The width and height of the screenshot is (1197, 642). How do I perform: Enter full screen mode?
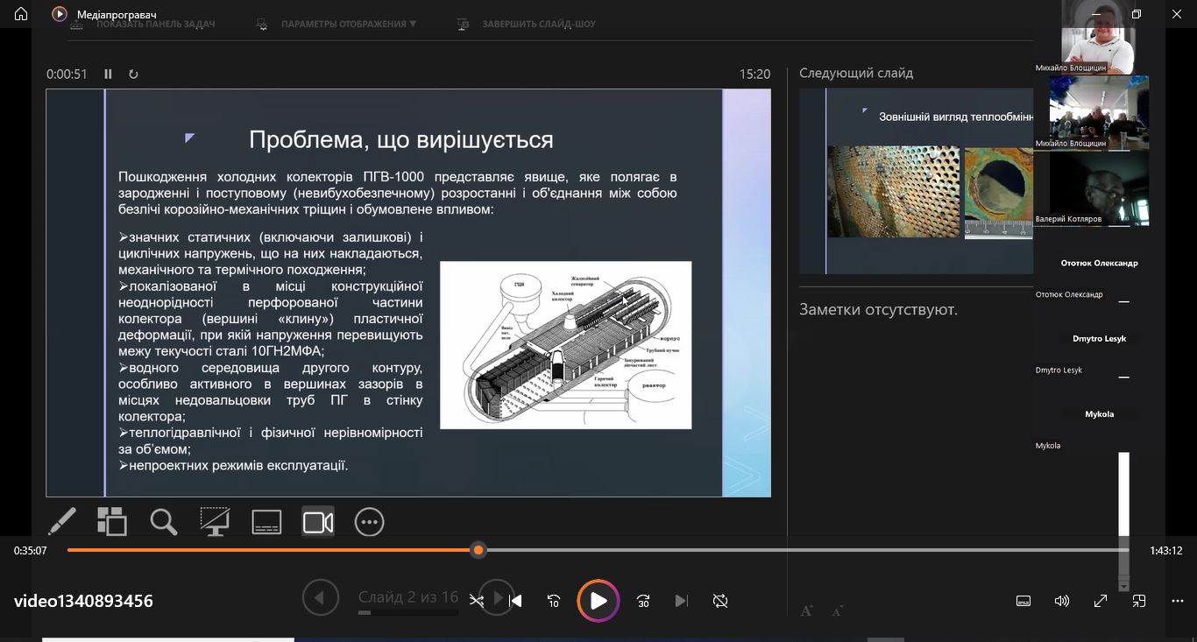1101,601
